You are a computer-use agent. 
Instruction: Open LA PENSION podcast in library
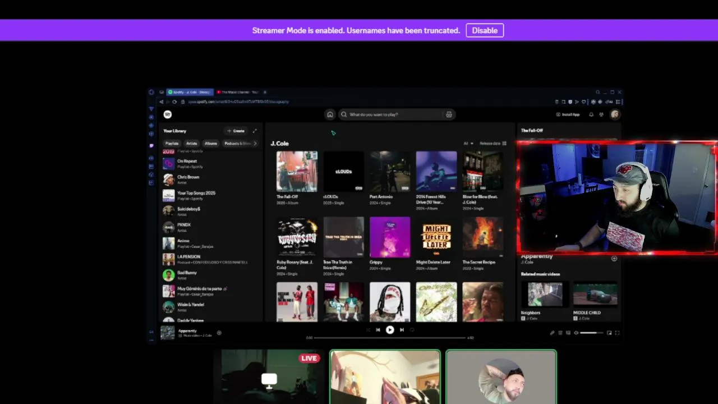click(210, 259)
